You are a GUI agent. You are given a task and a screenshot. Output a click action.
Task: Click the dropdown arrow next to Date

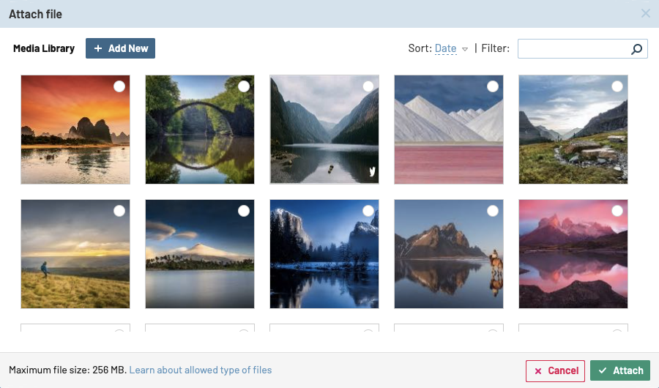[464, 50]
